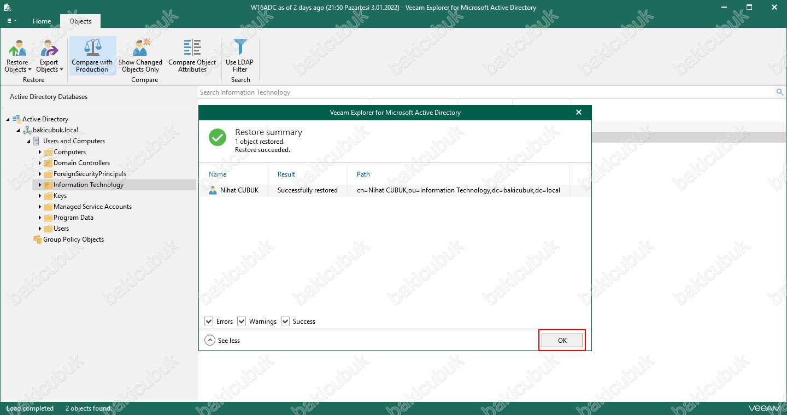Click the Keys folder icon
This screenshot has width=787, height=415.
tap(48, 196)
